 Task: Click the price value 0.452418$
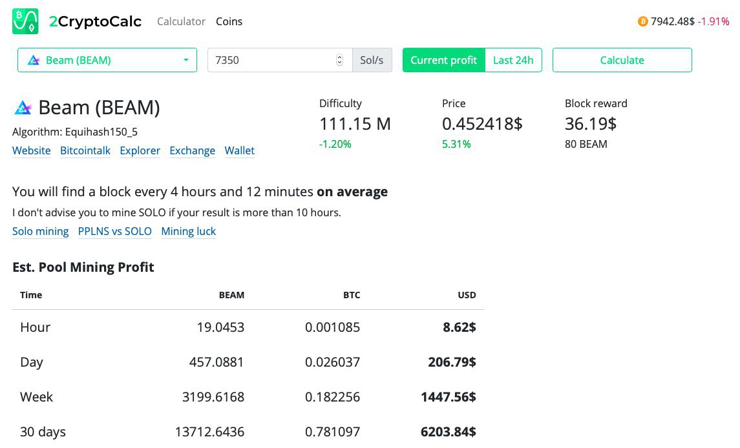tap(482, 123)
